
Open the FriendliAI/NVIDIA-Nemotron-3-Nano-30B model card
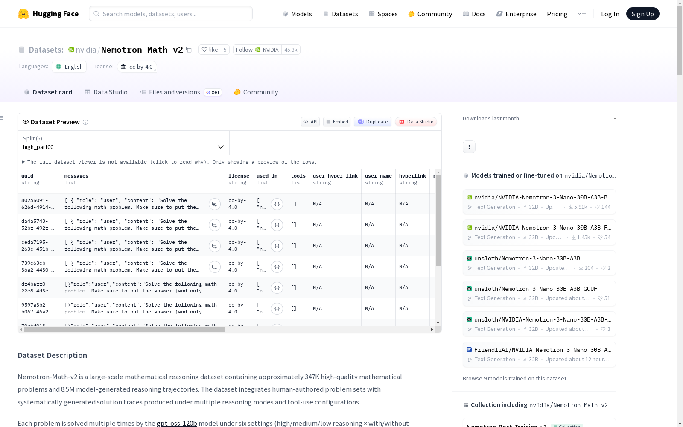pyautogui.click(x=539, y=354)
